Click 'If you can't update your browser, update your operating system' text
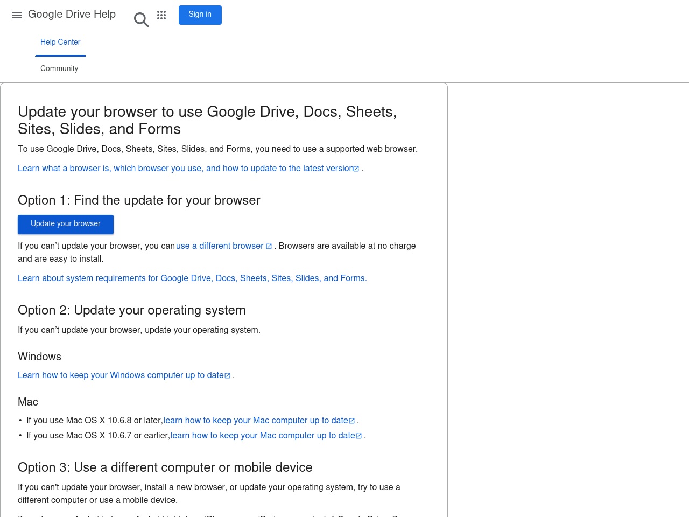 [x=139, y=330]
